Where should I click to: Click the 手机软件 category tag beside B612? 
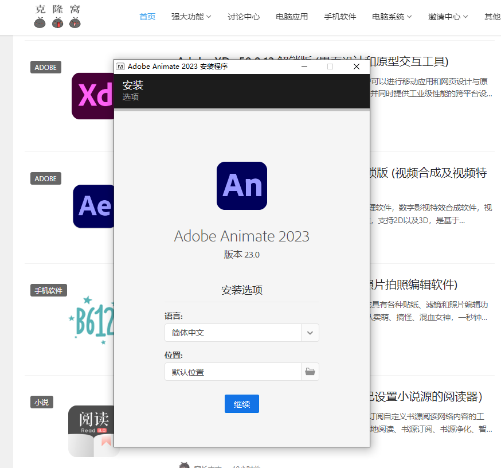(49, 290)
